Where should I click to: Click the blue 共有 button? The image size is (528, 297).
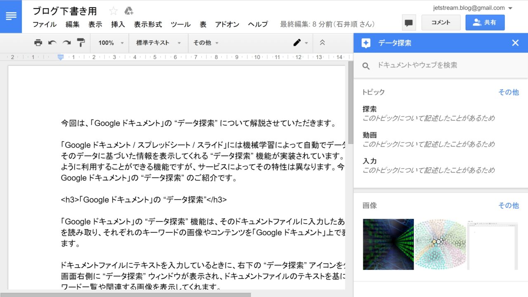pos(485,23)
